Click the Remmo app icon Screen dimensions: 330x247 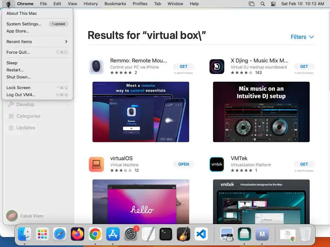[x=96, y=67]
